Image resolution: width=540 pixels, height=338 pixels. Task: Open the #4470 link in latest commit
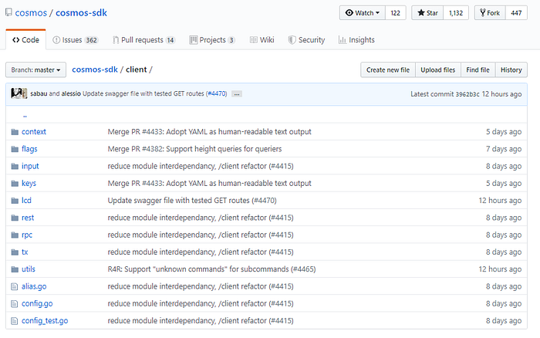pos(217,93)
